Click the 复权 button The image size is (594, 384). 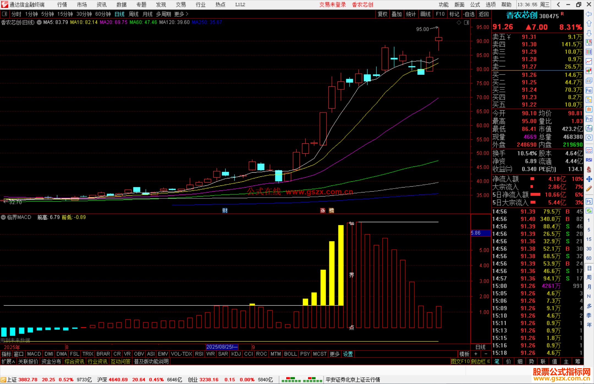click(383, 14)
